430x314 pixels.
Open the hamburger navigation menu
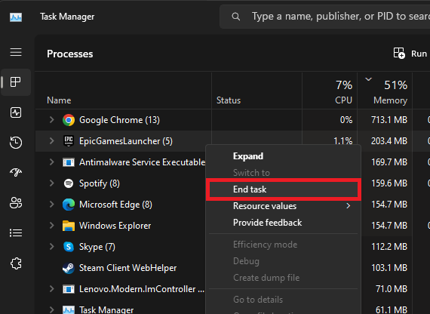coord(16,52)
